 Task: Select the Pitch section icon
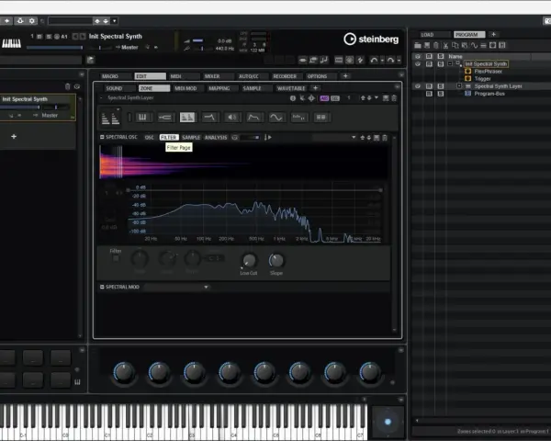(x=164, y=117)
